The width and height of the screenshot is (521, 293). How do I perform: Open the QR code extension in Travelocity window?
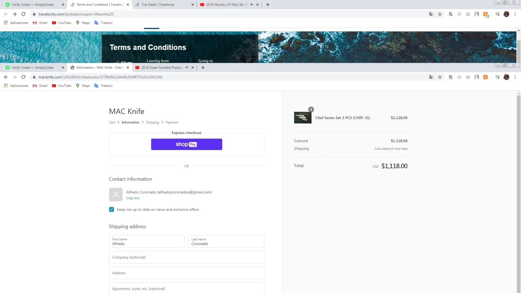tap(450, 14)
